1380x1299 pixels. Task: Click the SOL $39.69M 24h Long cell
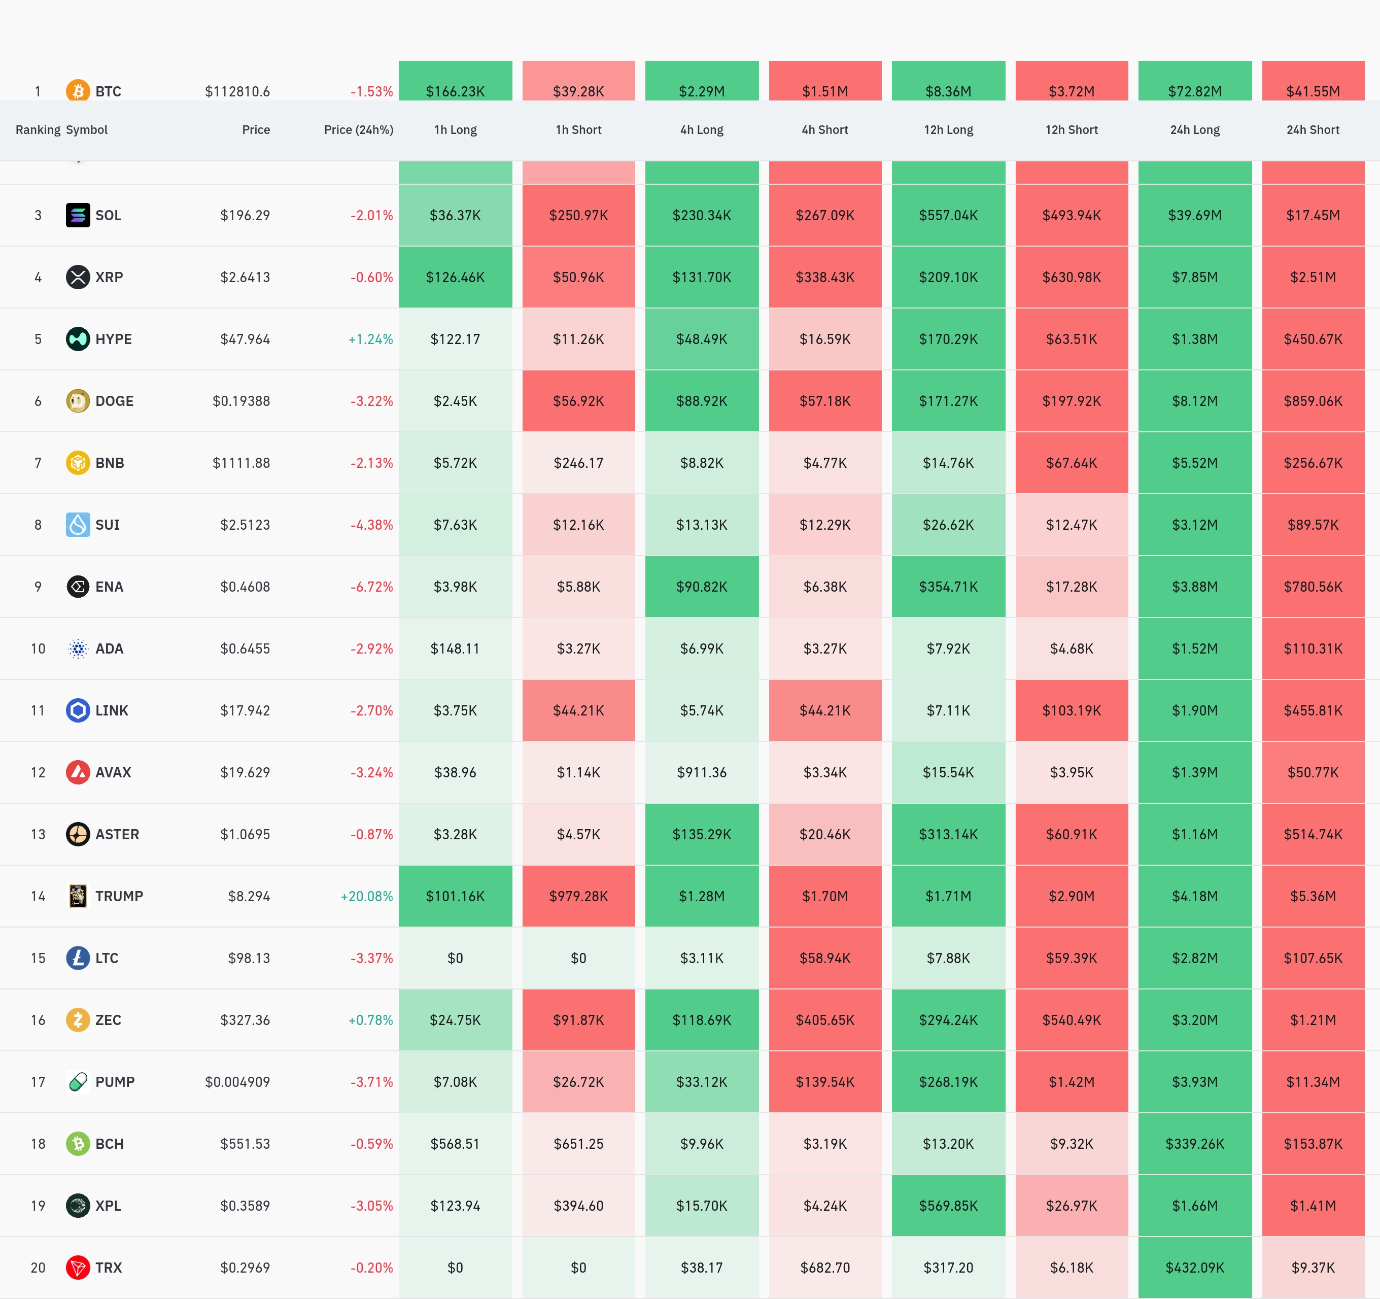tap(1194, 215)
